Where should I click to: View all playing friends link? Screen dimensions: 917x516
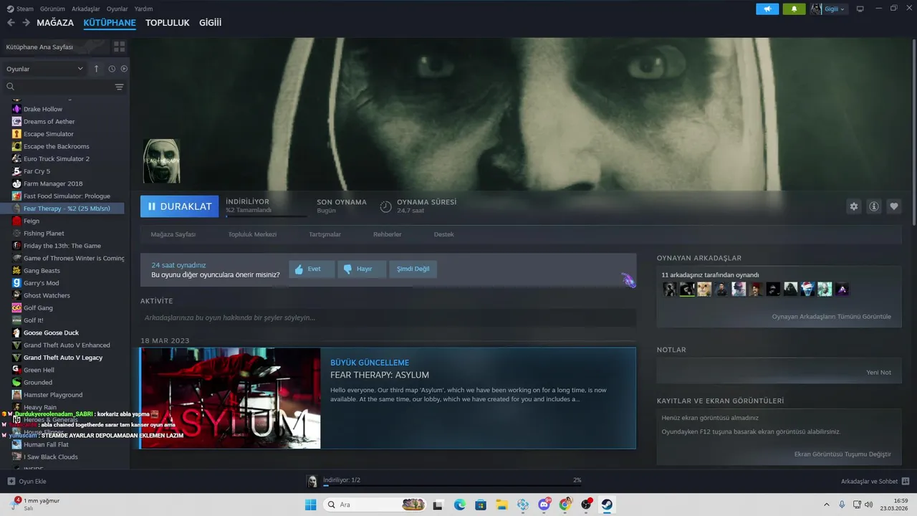(831, 316)
